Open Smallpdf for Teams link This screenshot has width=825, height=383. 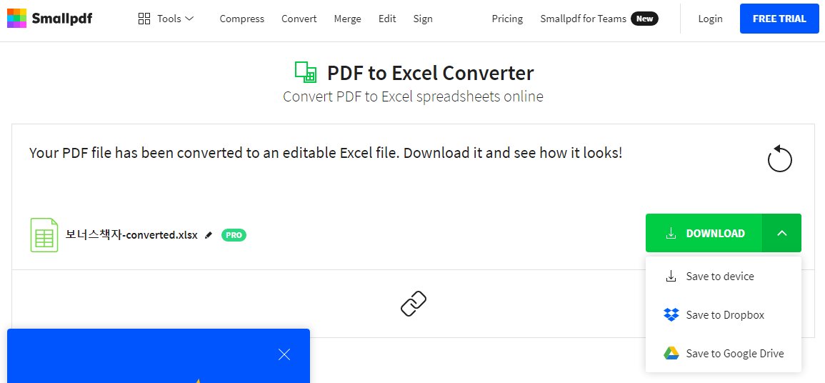click(x=583, y=19)
